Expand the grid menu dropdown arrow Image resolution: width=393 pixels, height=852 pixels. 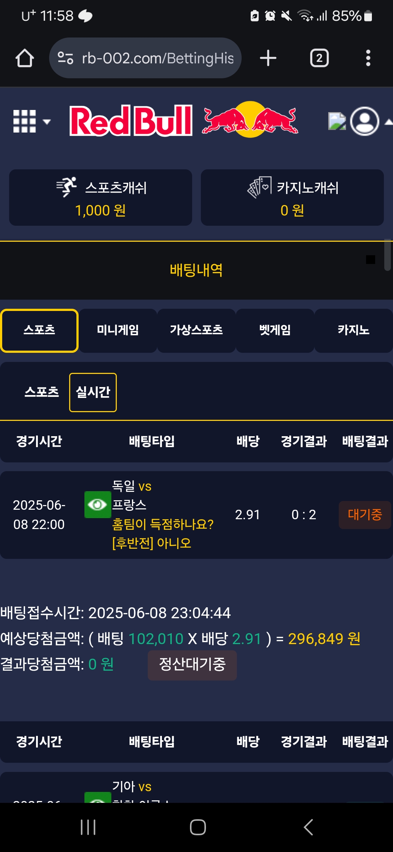tap(47, 122)
